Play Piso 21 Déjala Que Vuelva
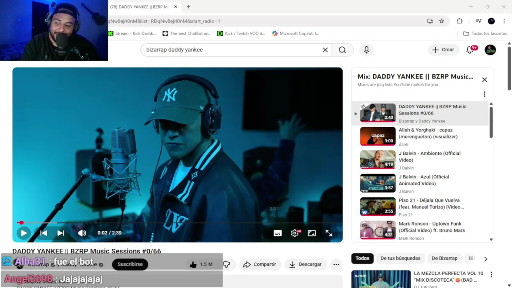 coord(420,207)
